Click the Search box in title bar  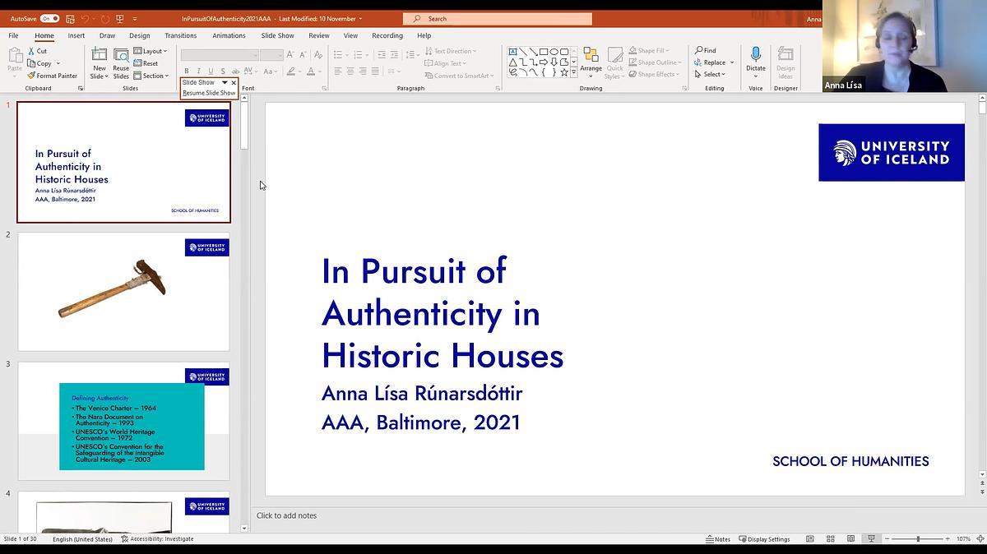tap(498, 18)
